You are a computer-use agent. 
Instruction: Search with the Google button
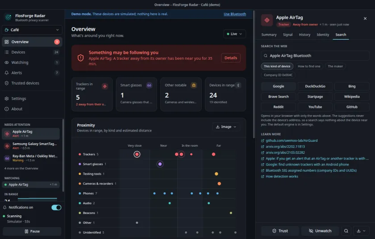(x=279, y=86)
